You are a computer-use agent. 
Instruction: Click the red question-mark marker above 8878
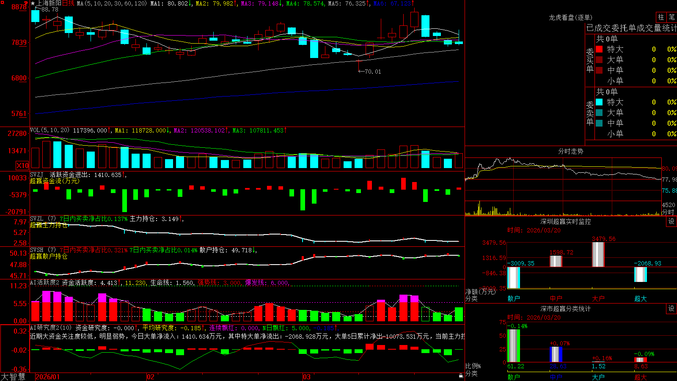[27, 3]
